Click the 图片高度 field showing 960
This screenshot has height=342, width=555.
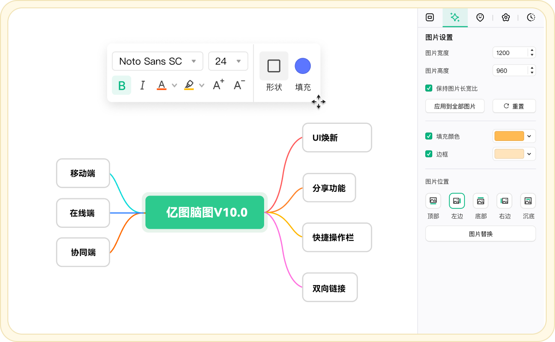coord(510,71)
